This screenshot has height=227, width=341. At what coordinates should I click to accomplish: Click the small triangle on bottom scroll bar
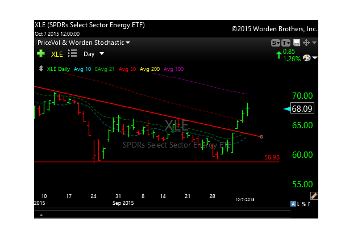pos(41,215)
